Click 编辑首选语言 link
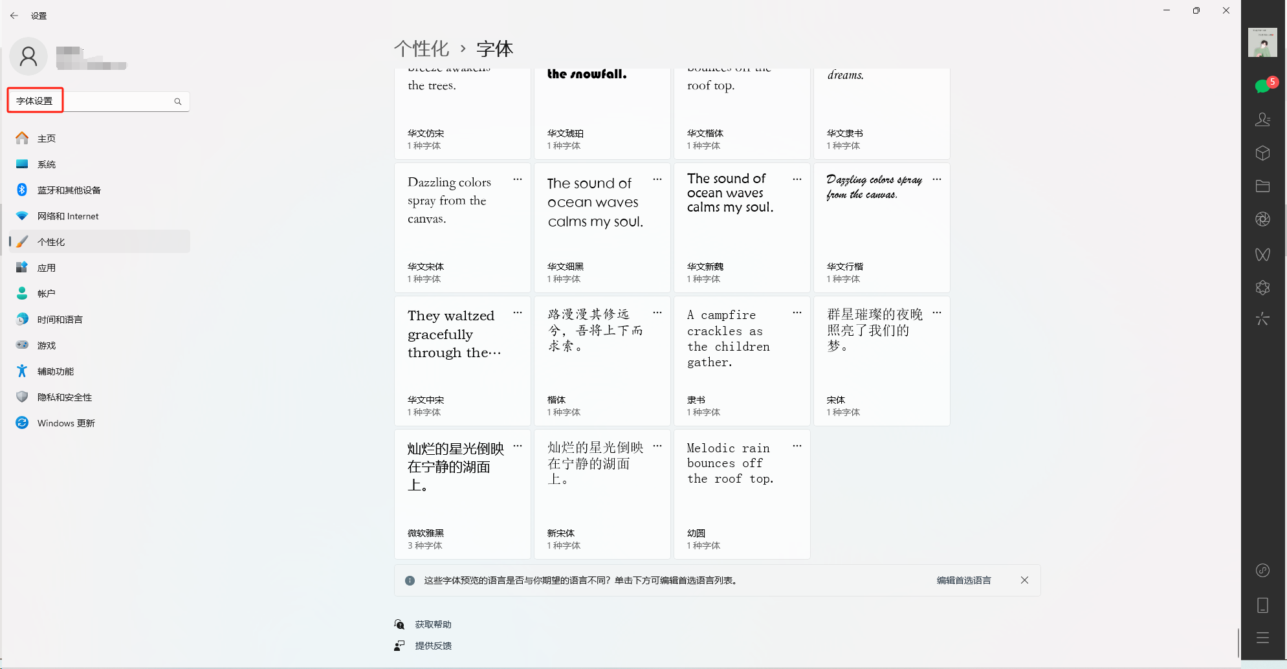Screen dimensions: 1287x669 963,580
